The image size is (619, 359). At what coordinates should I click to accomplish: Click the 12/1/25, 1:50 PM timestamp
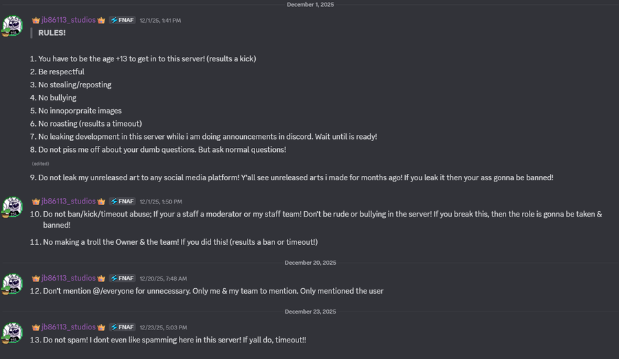pyautogui.click(x=160, y=202)
